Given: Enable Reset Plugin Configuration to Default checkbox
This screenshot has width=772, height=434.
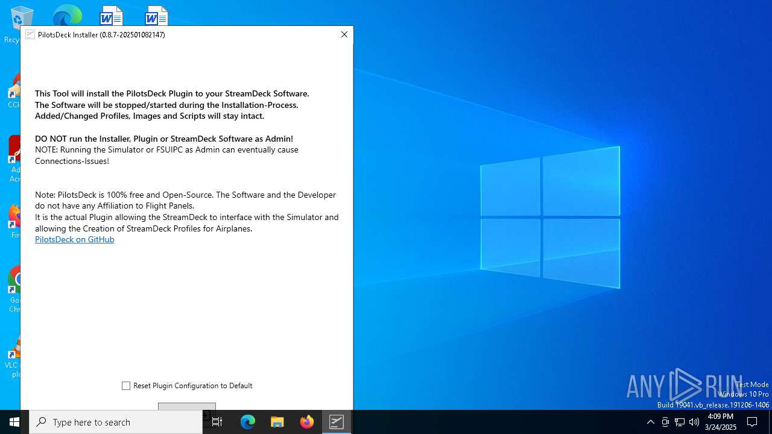Looking at the screenshot, I should coord(126,386).
